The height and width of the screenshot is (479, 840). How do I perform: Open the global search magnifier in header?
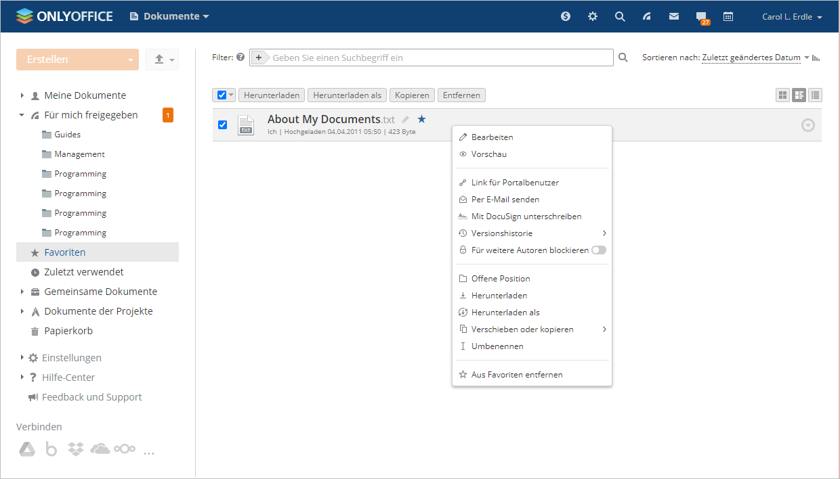click(620, 16)
